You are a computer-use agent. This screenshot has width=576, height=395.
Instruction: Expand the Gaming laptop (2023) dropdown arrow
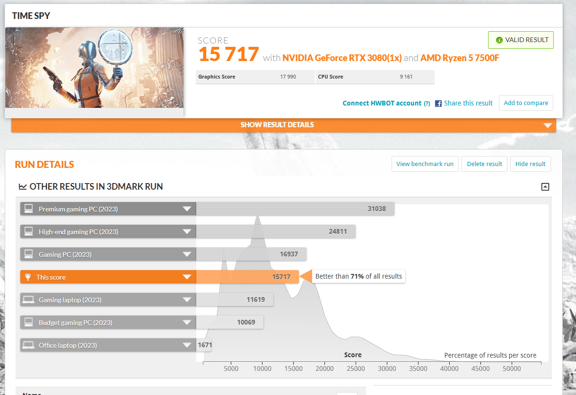click(187, 300)
